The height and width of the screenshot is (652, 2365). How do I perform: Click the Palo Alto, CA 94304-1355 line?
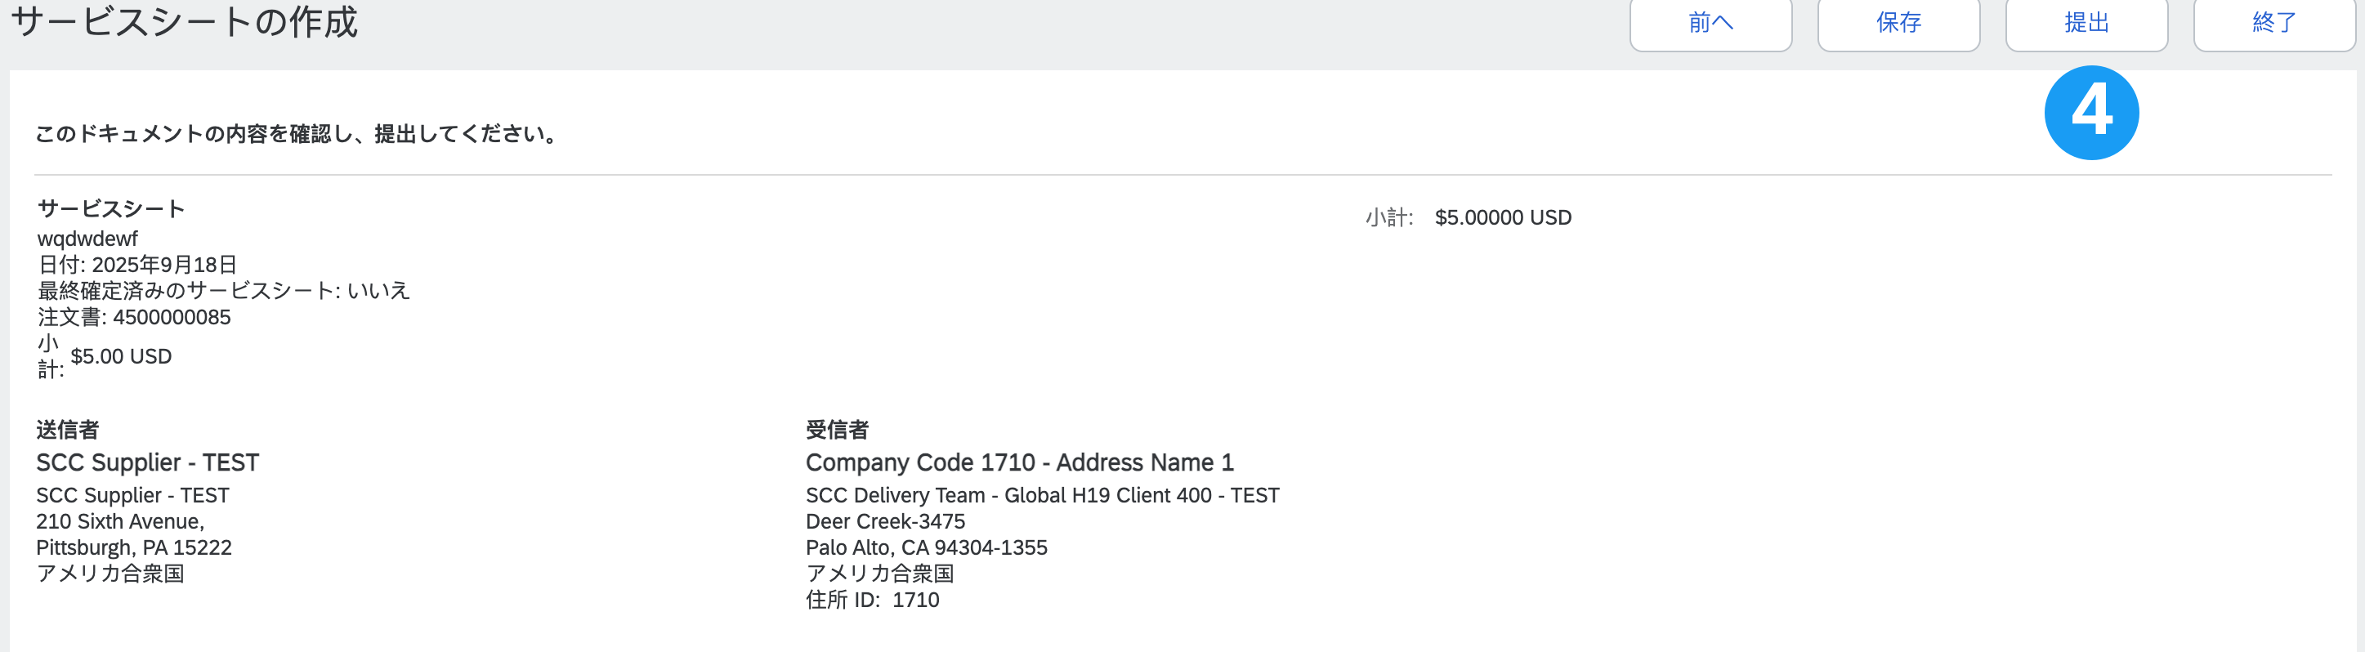pyautogui.click(x=927, y=547)
